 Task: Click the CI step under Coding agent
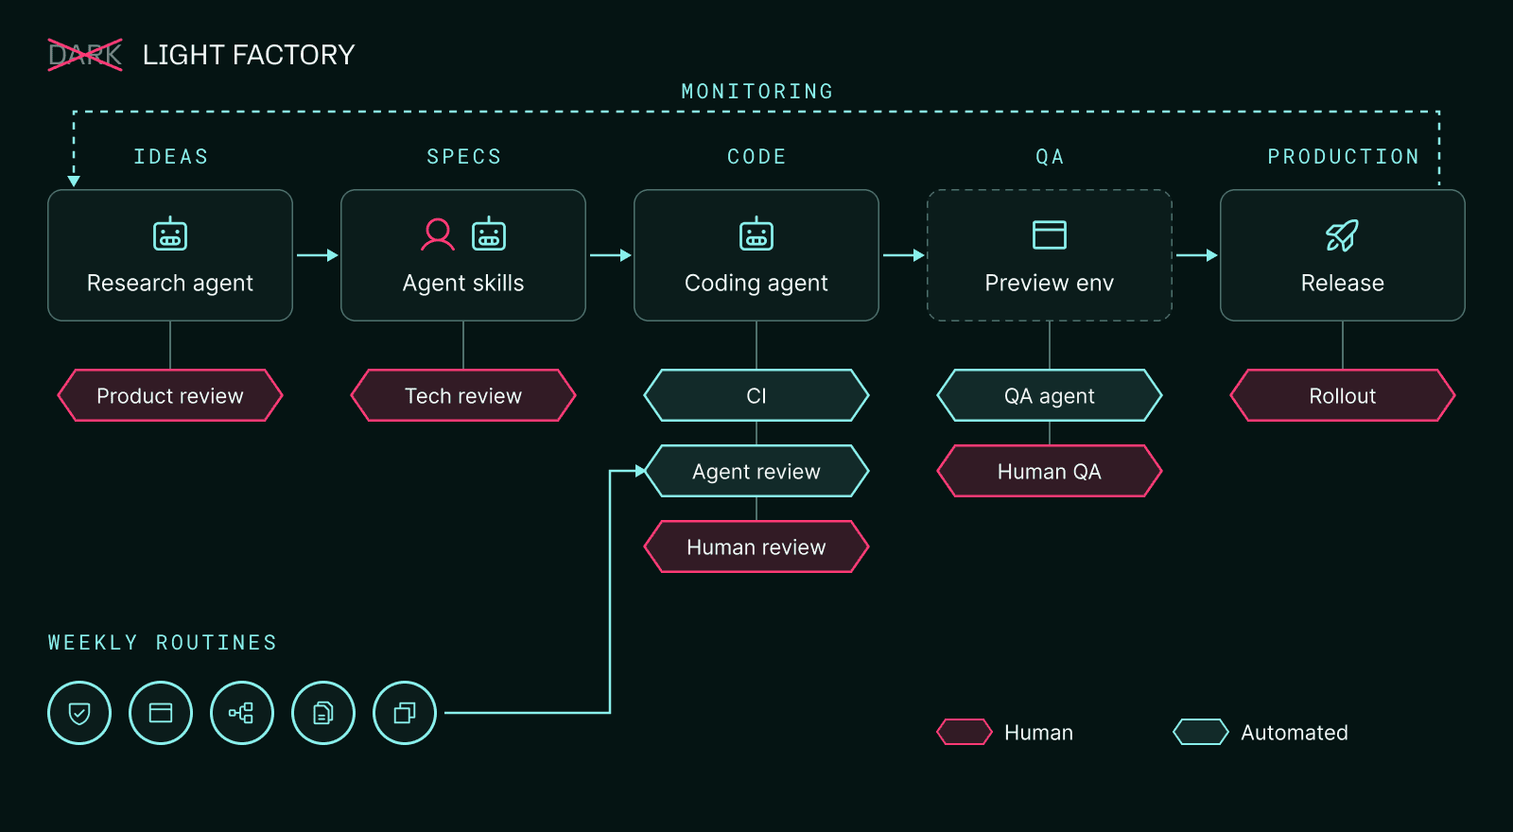(x=756, y=395)
